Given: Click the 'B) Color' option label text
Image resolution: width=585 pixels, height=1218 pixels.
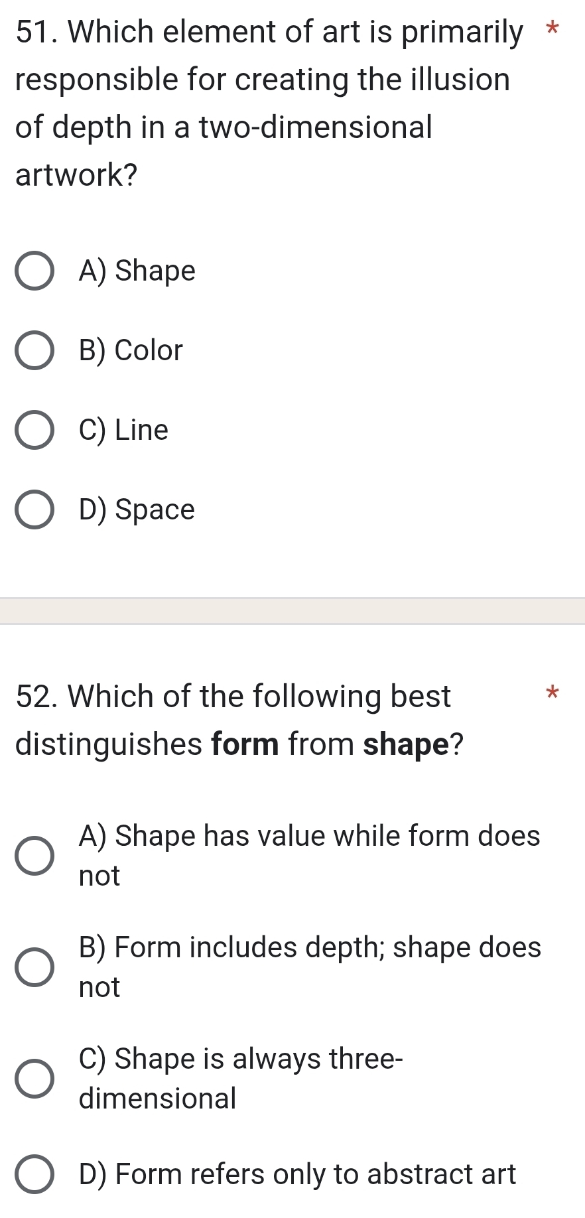Looking at the screenshot, I should click(130, 350).
